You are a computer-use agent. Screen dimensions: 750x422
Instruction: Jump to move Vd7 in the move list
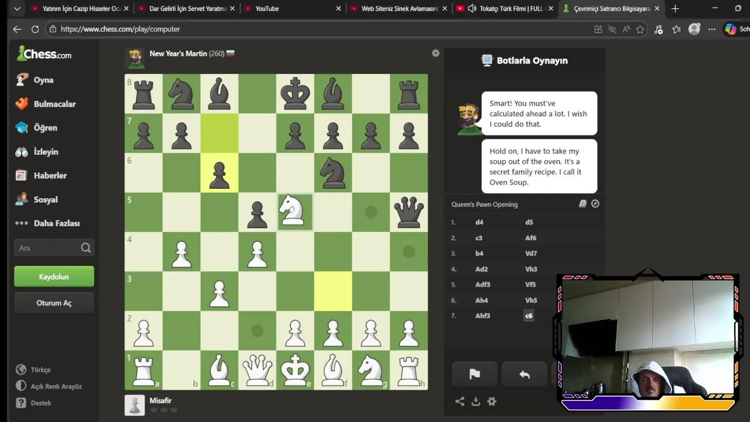pos(531,254)
